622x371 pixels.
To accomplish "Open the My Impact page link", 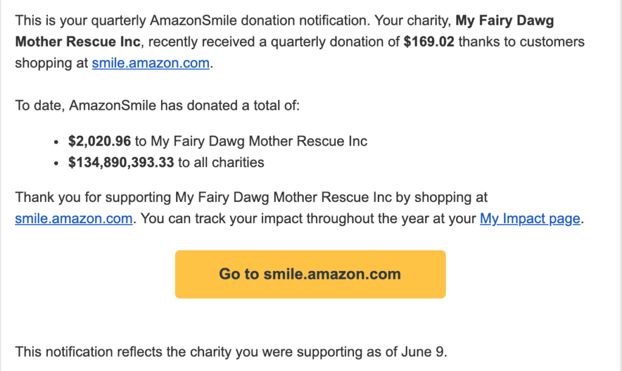I will click(x=530, y=219).
